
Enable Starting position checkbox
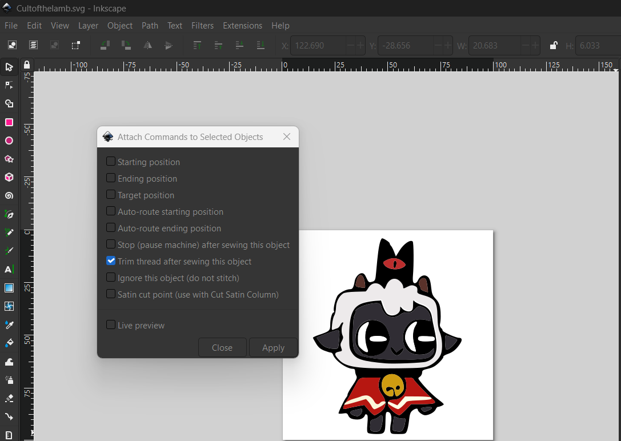coord(111,162)
